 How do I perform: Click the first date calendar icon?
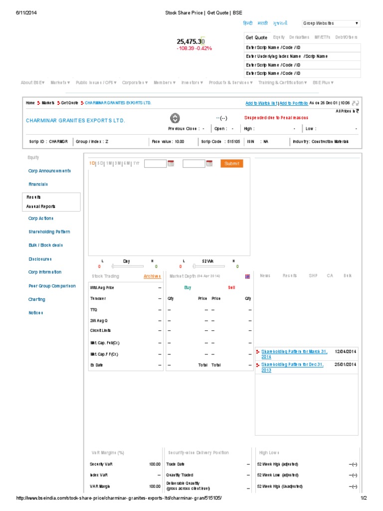click(171, 163)
